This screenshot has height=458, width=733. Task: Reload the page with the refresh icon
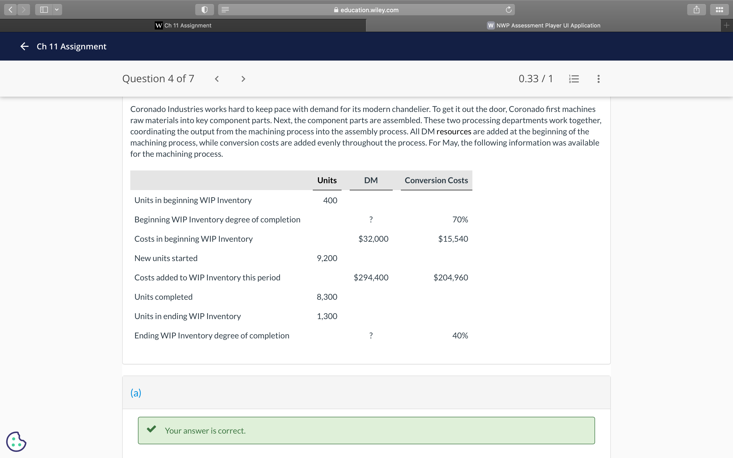click(509, 9)
